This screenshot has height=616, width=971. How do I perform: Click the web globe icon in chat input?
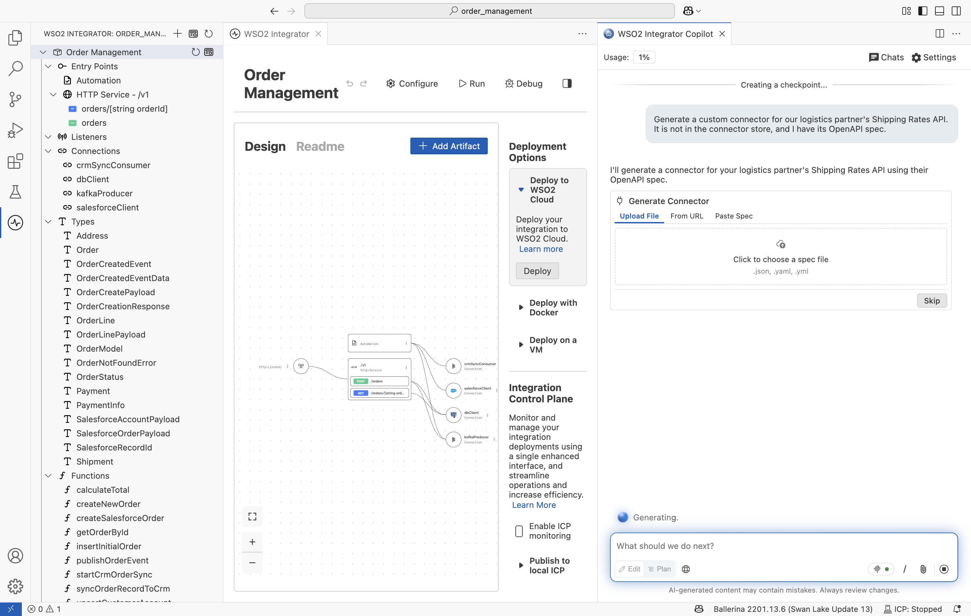(686, 569)
